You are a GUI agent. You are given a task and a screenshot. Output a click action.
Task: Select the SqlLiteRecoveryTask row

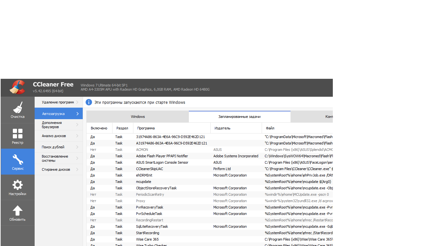(210, 226)
